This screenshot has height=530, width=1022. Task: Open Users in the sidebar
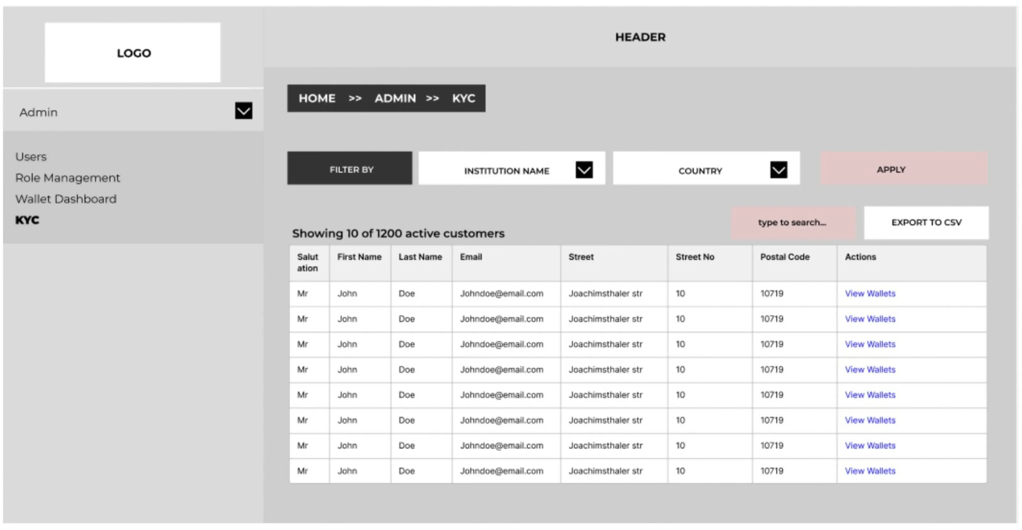pyautogui.click(x=31, y=157)
